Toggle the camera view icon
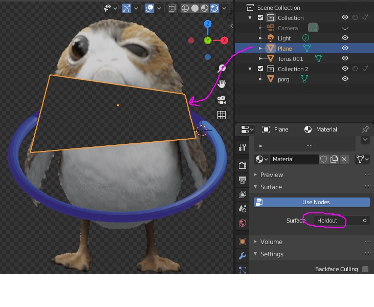374x307 pixels. tap(222, 100)
